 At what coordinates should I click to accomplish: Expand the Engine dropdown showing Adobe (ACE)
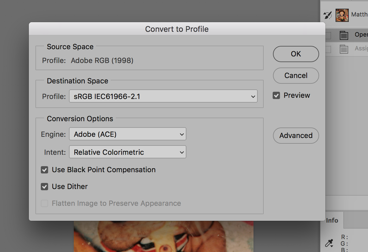128,134
